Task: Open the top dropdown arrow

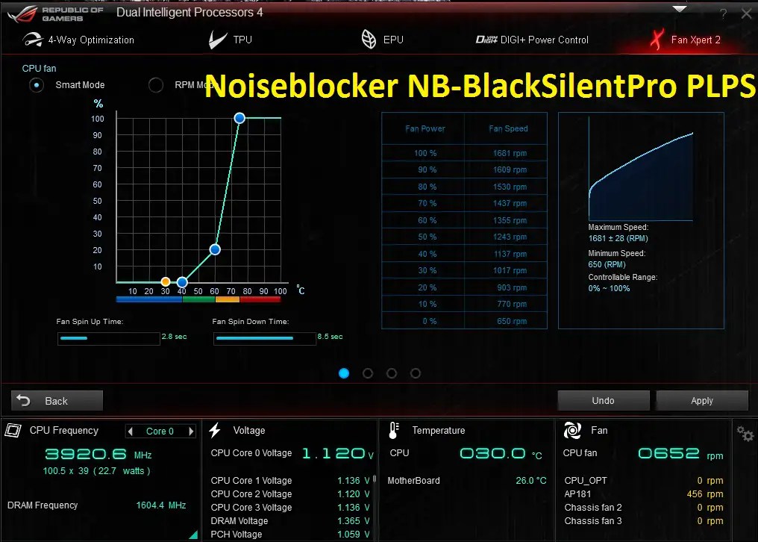Action: [680, 9]
